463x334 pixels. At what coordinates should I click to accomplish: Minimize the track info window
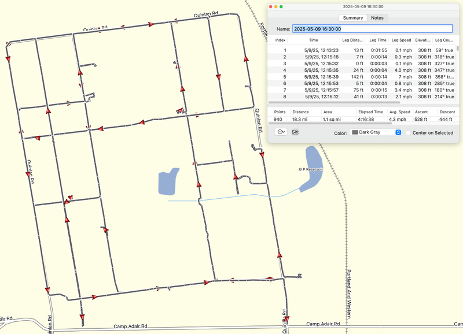277,6
